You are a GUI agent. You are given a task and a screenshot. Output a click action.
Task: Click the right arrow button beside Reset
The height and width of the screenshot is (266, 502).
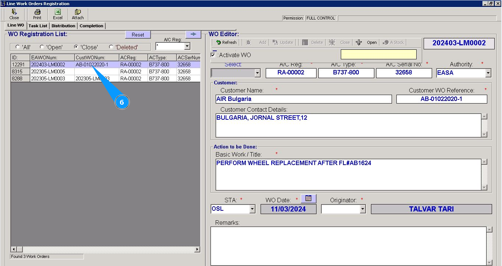click(193, 34)
